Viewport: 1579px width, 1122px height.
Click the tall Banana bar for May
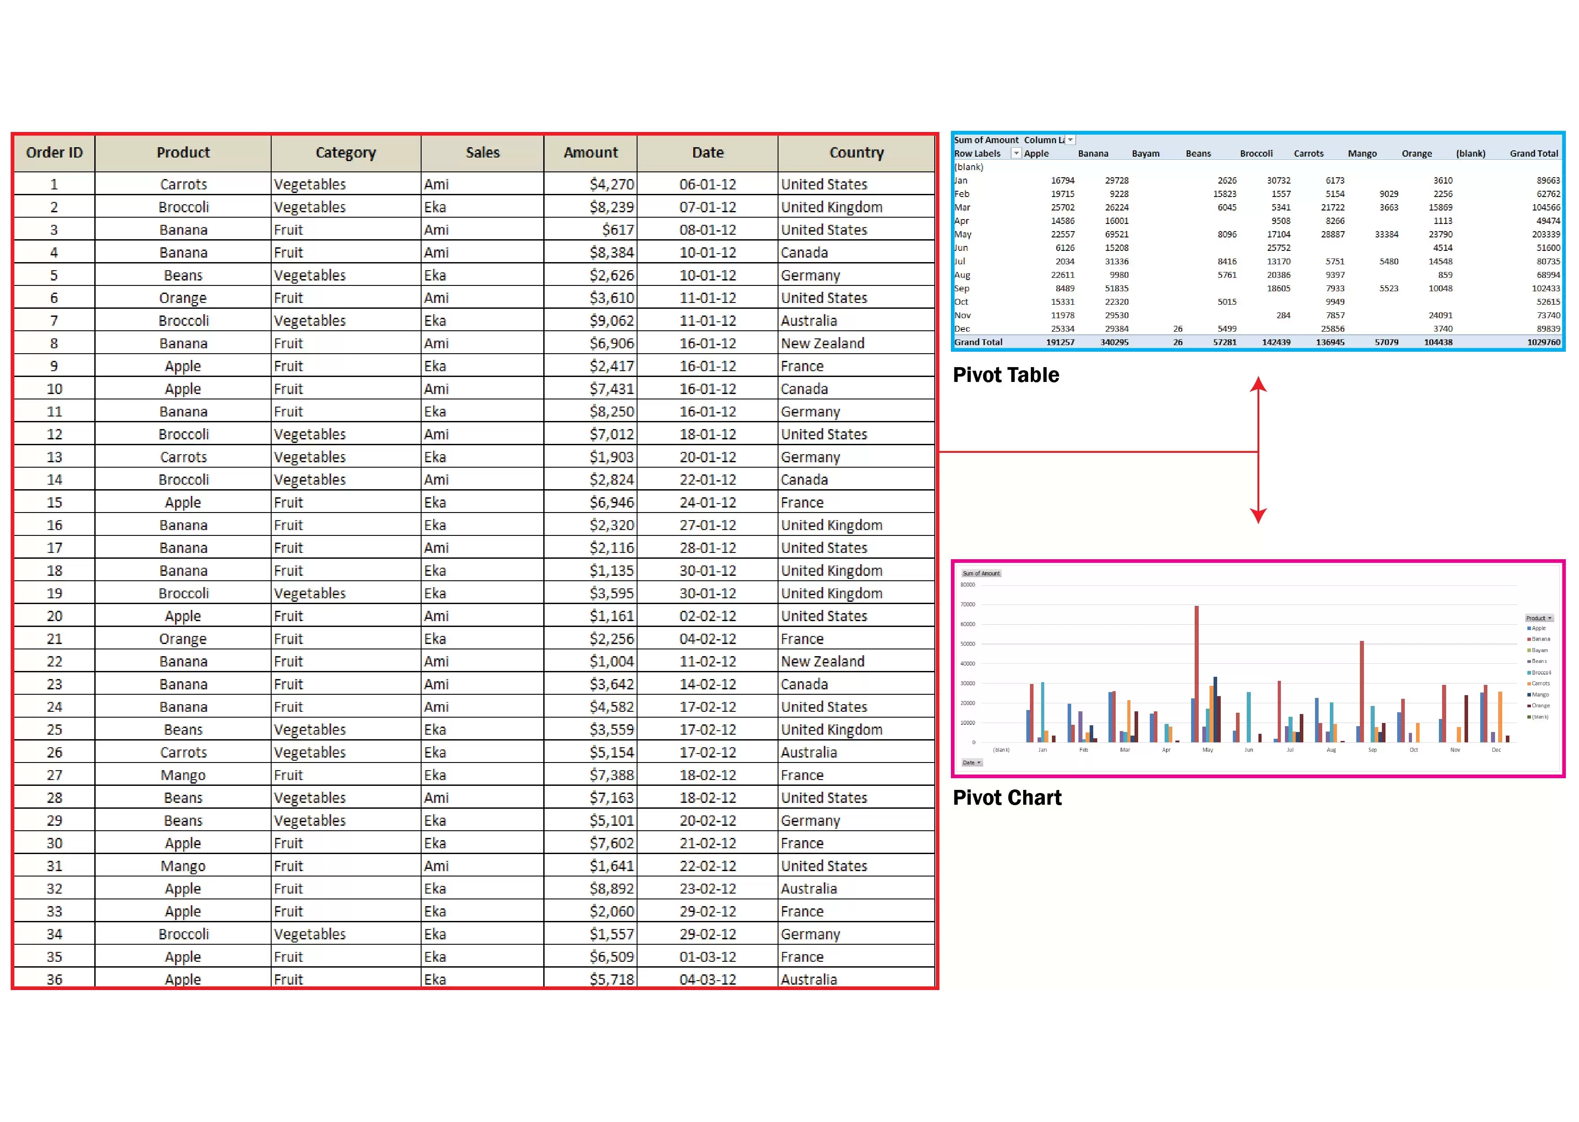[1196, 674]
